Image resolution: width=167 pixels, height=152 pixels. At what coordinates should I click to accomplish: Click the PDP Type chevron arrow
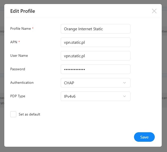coord(124,96)
